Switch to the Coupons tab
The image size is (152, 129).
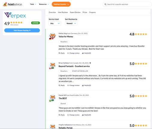coord(92,12)
